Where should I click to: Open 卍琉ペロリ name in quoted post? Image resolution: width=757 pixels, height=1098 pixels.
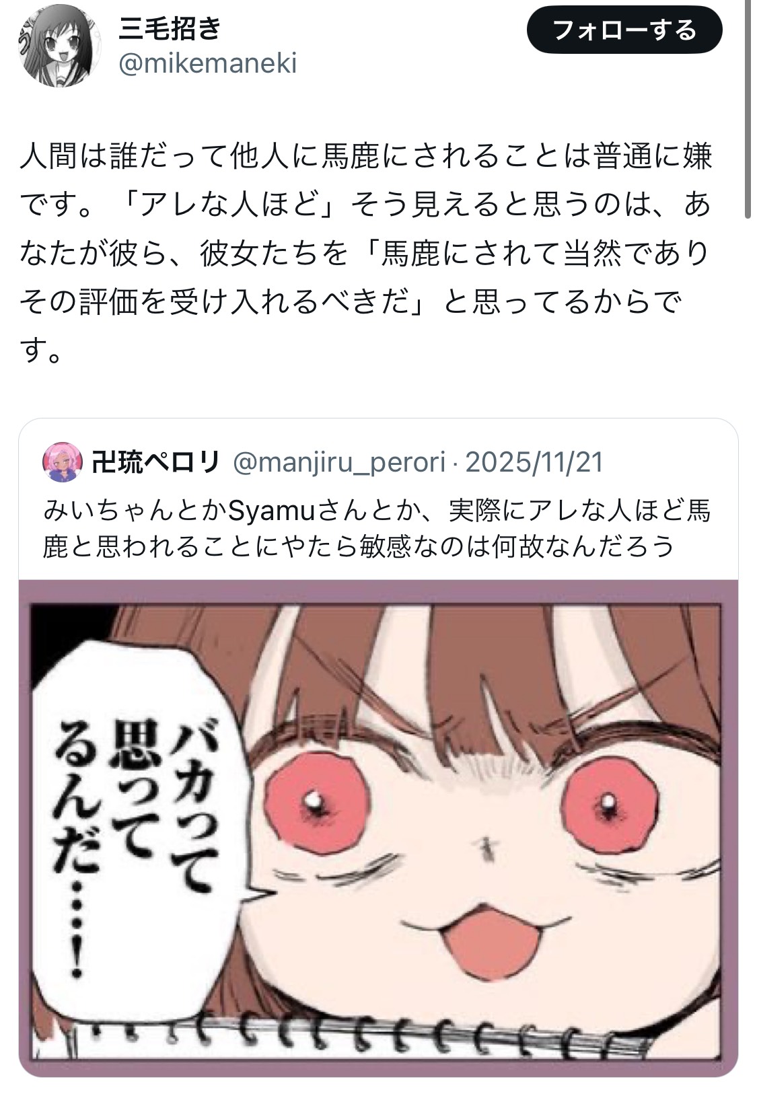(156, 462)
